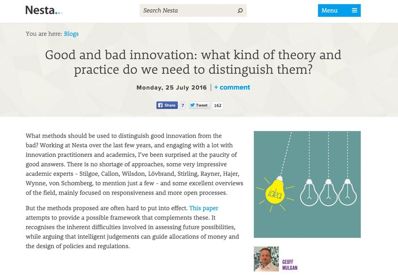
Task: Click the search magnifier icon
Action: [x=240, y=11]
